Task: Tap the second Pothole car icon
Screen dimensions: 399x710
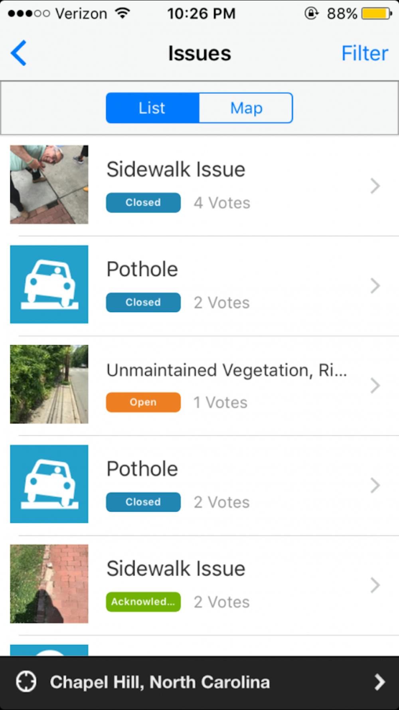Action: coord(49,484)
